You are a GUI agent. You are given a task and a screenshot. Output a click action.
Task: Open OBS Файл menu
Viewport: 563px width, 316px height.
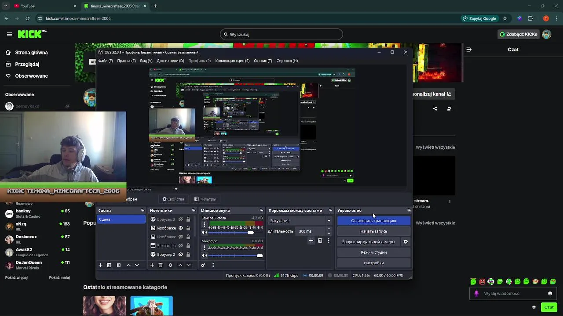coord(106,61)
